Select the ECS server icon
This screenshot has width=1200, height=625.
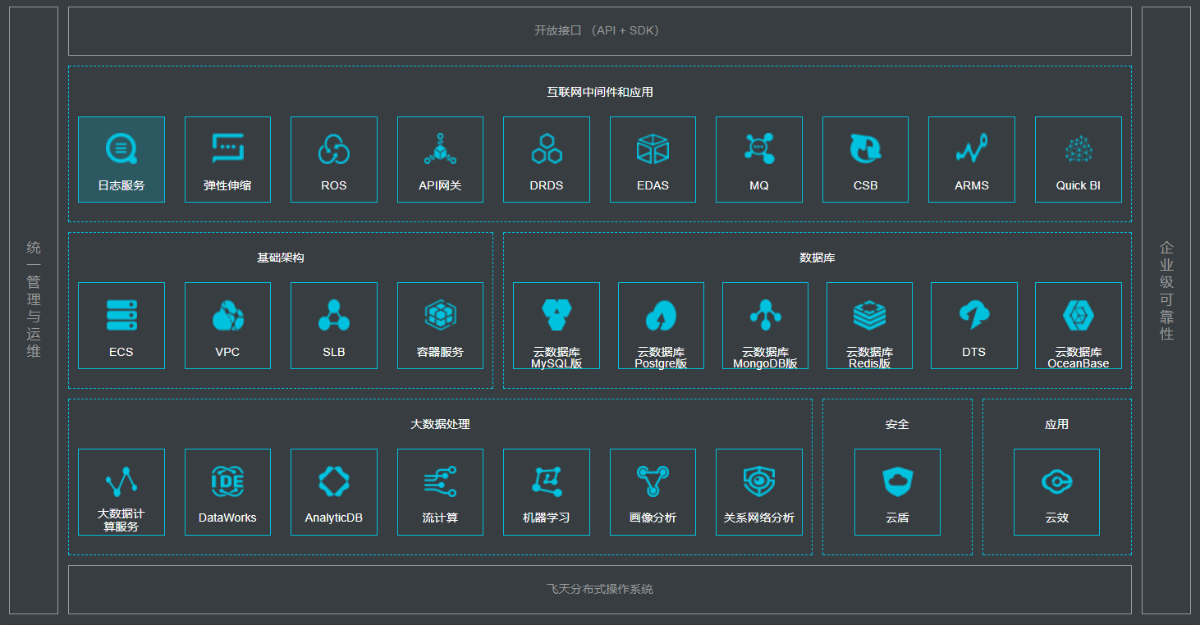point(121,316)
